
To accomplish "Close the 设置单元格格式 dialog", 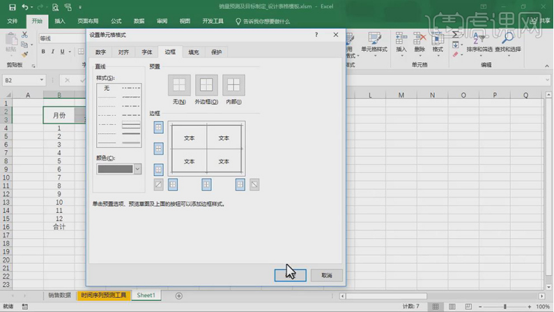I will (336, 35).
